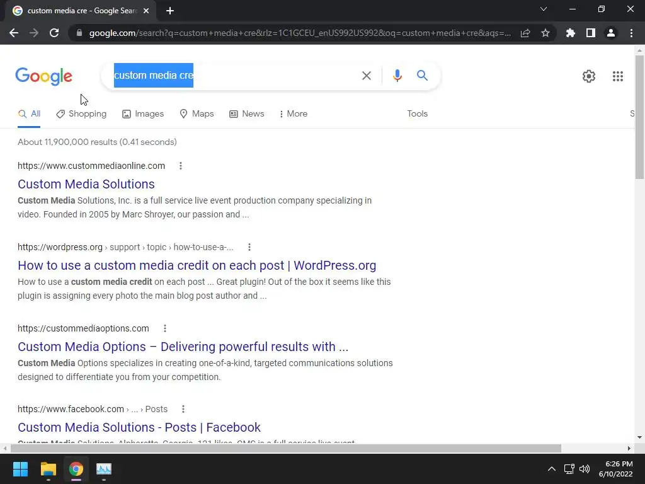Click the https://custommediaoptions.com URL text
645x484 pixels.
pyautogui.click(x=83, y=328)
